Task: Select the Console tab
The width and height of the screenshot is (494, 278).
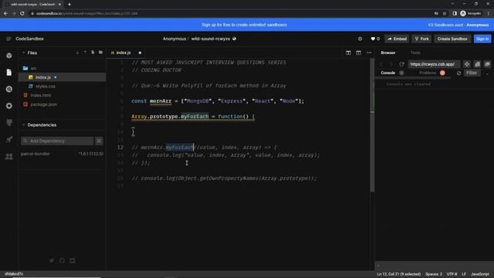Action: [x=387, y=73]
